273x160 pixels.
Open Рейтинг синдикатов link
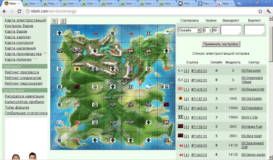tap(23, 78)
